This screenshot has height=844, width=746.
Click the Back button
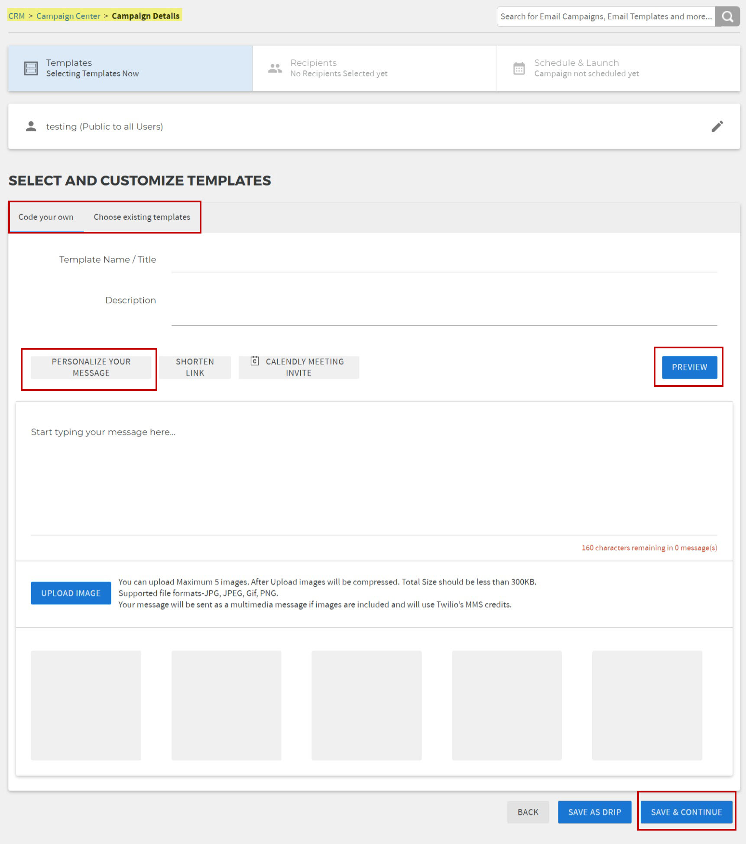pyautogui.click(x=528, y=812)
